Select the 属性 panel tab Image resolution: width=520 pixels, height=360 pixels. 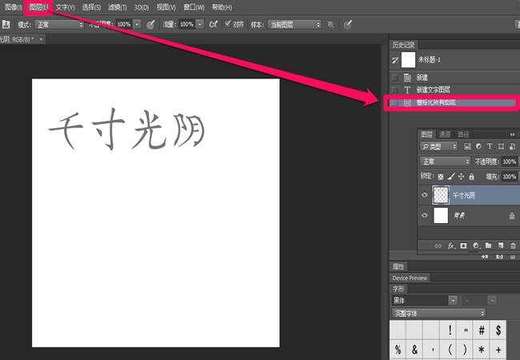398,266
